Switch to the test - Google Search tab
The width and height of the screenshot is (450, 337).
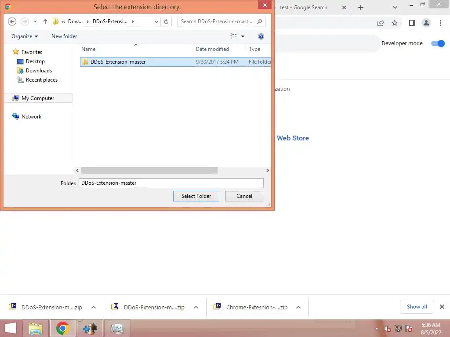point(303,7)
